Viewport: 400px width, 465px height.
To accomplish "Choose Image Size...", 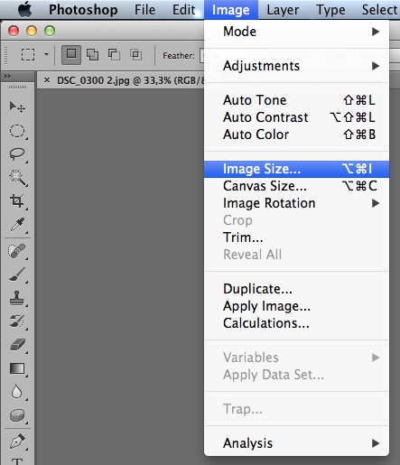I will (x=296, y=169).
